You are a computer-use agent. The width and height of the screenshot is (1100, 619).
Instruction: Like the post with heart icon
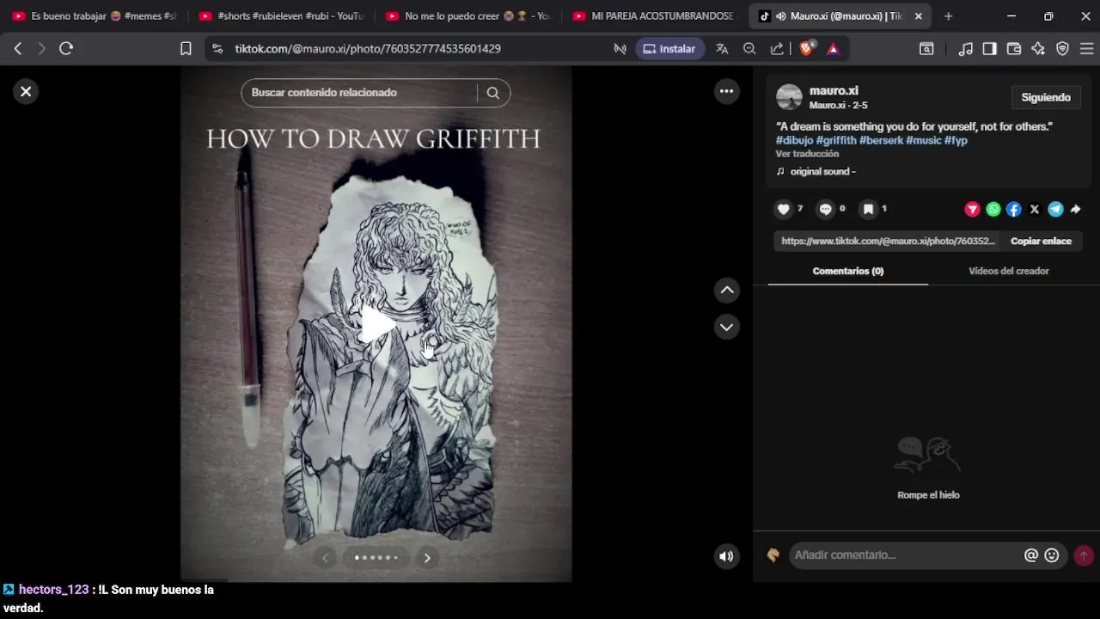[783, 209]
